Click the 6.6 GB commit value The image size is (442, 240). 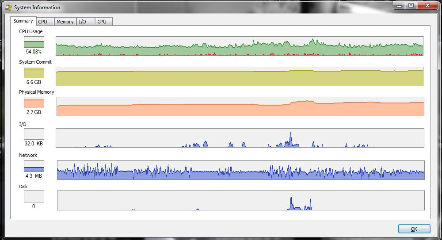coord(34,82)
